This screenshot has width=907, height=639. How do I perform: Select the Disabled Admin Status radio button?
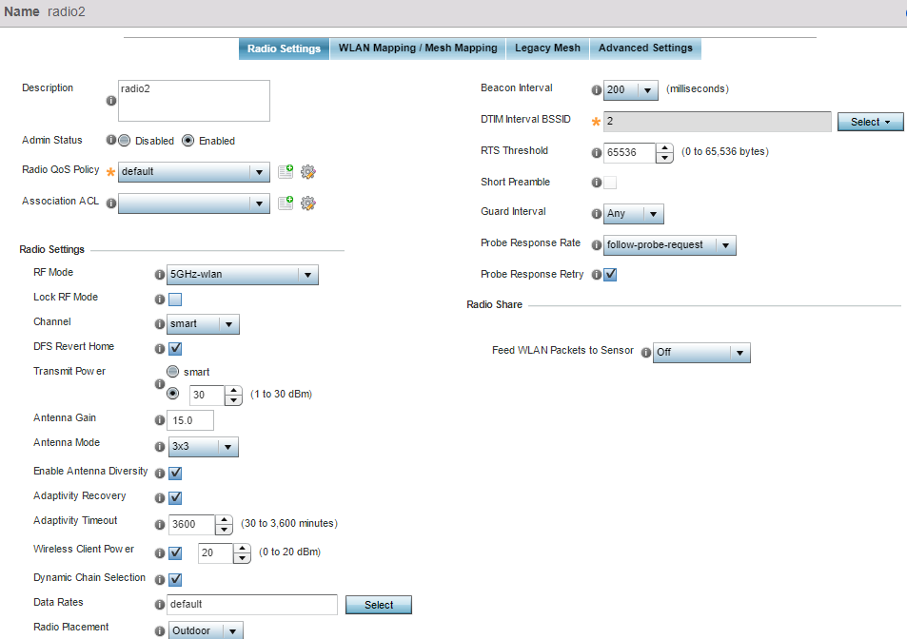pos(125,141)
